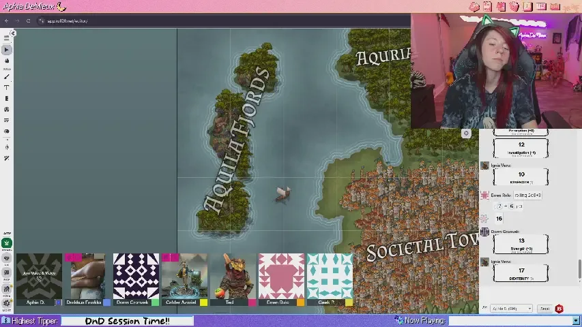Click yellow color swatch beside Calder Azuriel
The image size is (582, 327).
point(203,302)
